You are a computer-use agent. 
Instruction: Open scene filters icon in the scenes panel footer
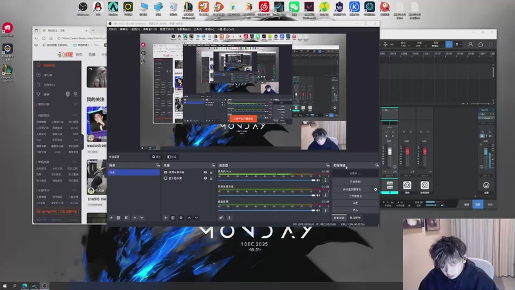pyautogui.click(x=126, y=218)
